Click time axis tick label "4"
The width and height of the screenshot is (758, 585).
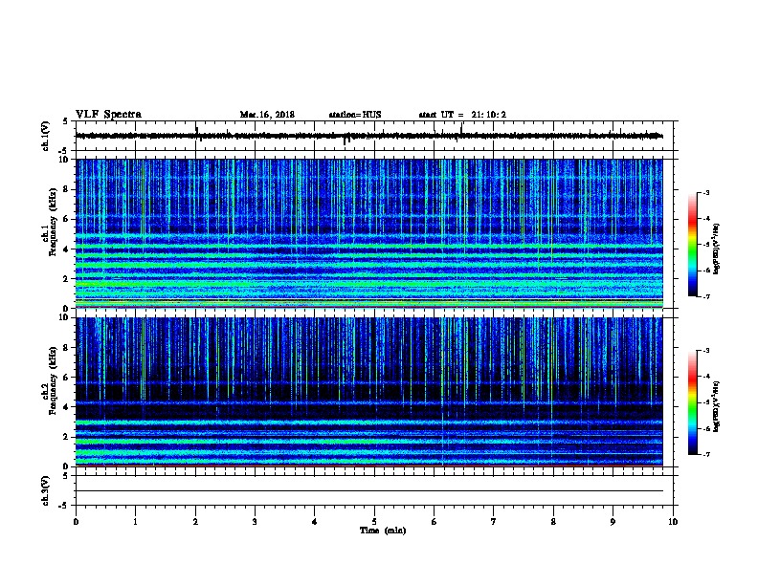coord(315,521)
